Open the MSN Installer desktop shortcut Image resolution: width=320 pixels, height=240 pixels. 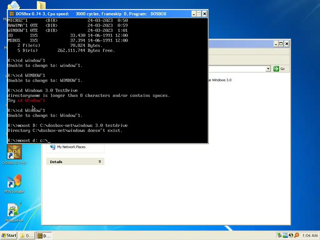tap(14, 184)
